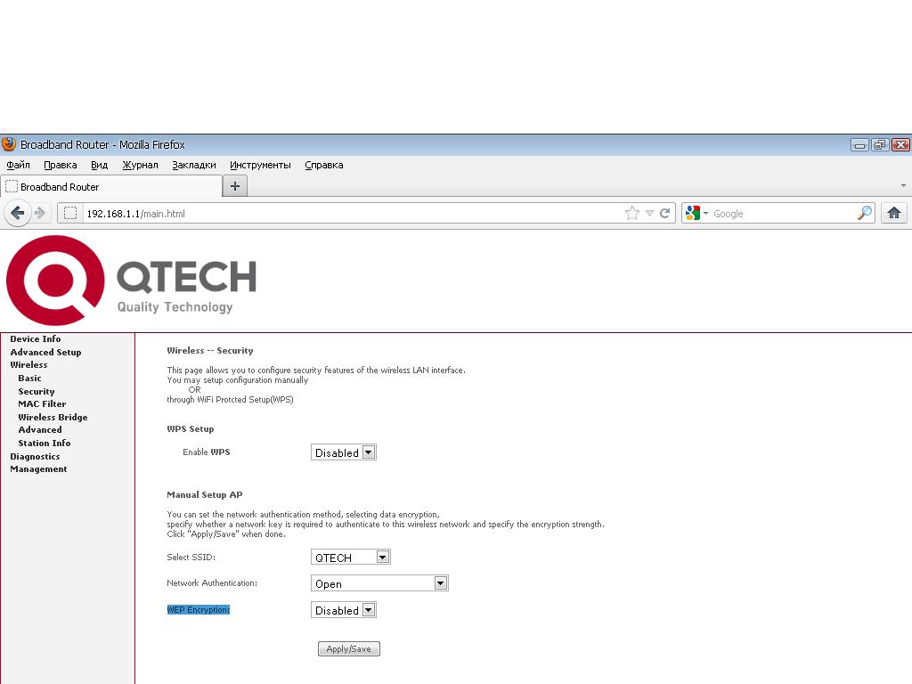
Task: Open the Инструменты menu
Action: (260, 165)
